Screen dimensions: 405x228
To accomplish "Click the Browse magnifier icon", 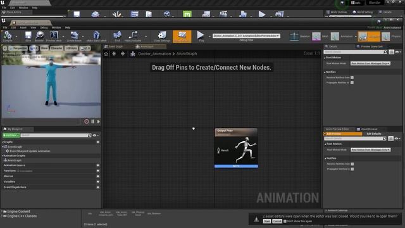I will 39,35.
